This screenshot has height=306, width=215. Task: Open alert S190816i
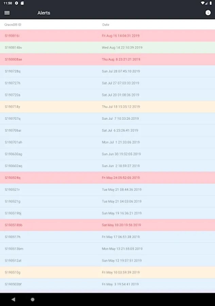pos(107,35)
